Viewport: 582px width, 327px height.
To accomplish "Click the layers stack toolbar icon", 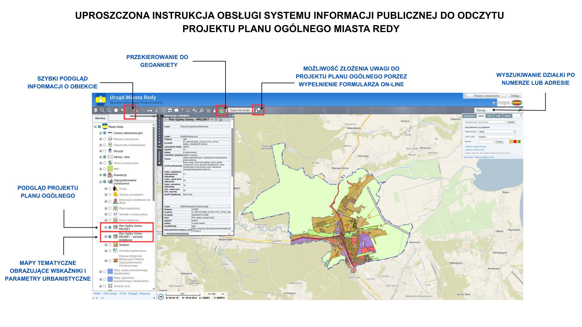I will tap(96, 110).
